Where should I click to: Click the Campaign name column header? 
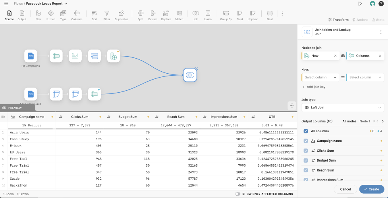(x=32, y=117)
